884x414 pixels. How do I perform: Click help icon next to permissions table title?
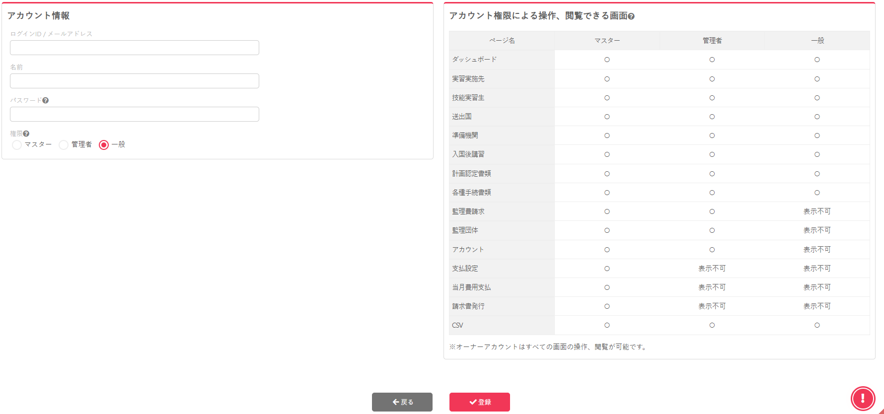(x=631, y=16)
